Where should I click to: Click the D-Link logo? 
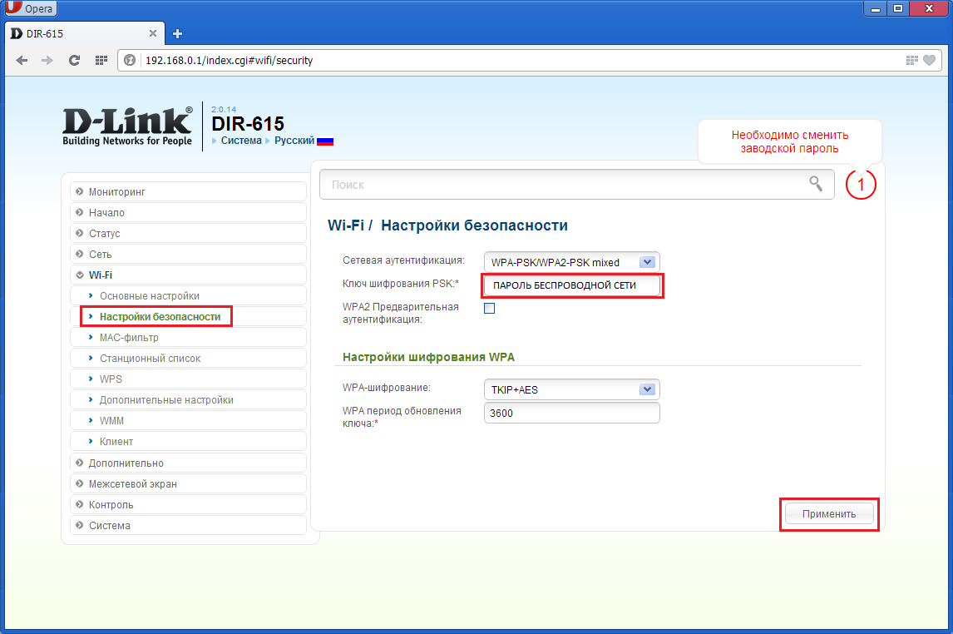[127, 126]
